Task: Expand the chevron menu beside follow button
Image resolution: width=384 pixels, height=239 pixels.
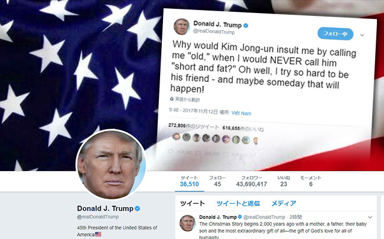Action: pos(362,35)
